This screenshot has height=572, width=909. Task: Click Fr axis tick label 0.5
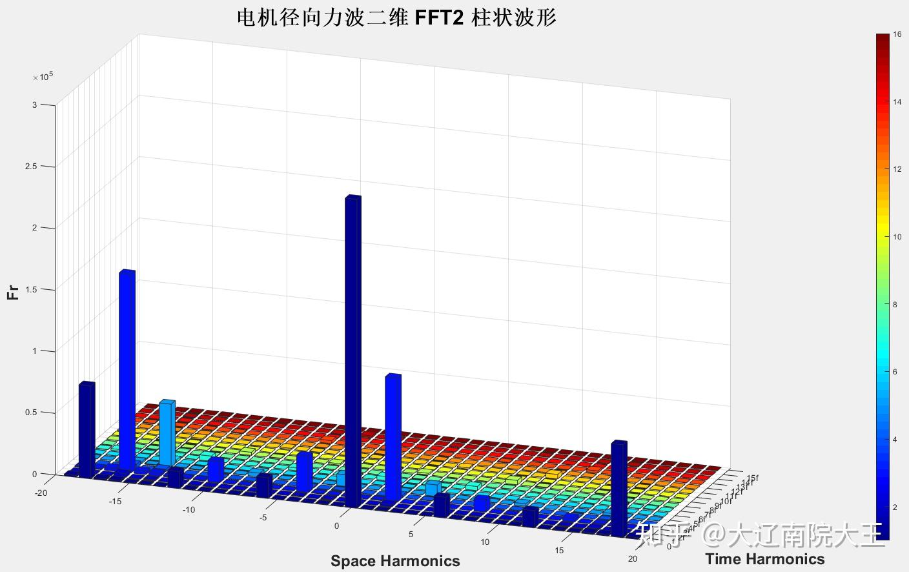coord(31,413)
